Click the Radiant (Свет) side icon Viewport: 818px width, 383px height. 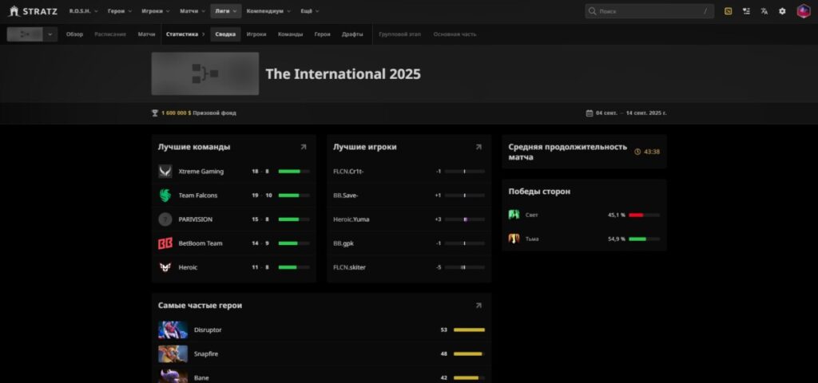(x=514, y=215)
